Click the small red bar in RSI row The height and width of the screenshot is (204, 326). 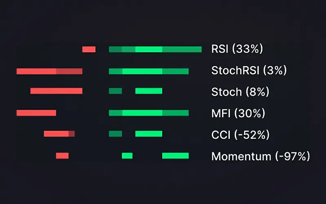tap(89, 49)
